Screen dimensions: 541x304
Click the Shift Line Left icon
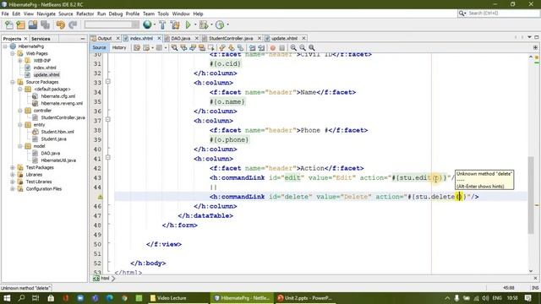253,47
